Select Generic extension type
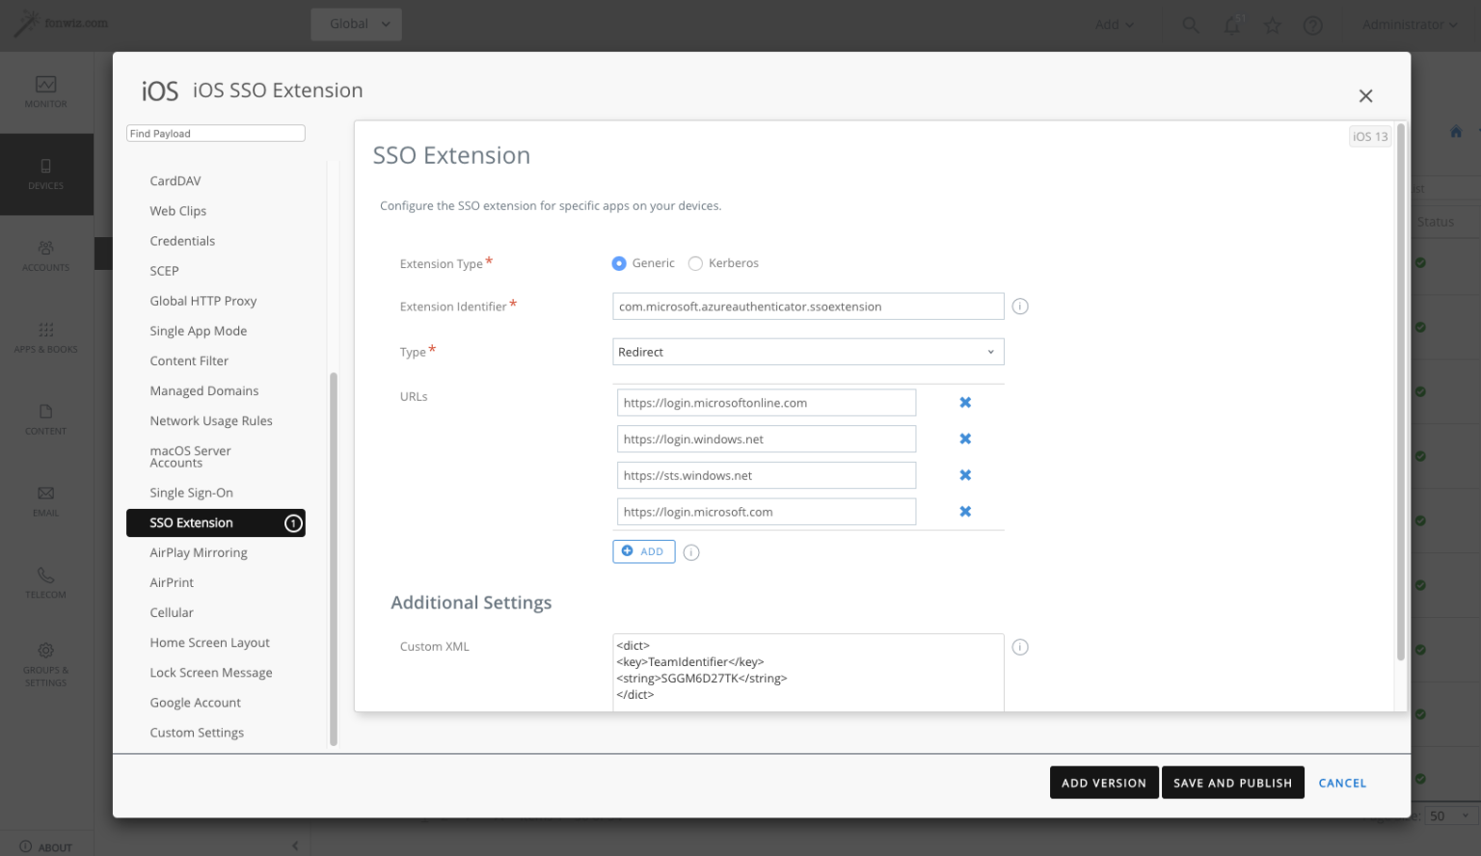The height and width of the screenshot is (856, 1481). pyautogui.click(x=619, y=263)
